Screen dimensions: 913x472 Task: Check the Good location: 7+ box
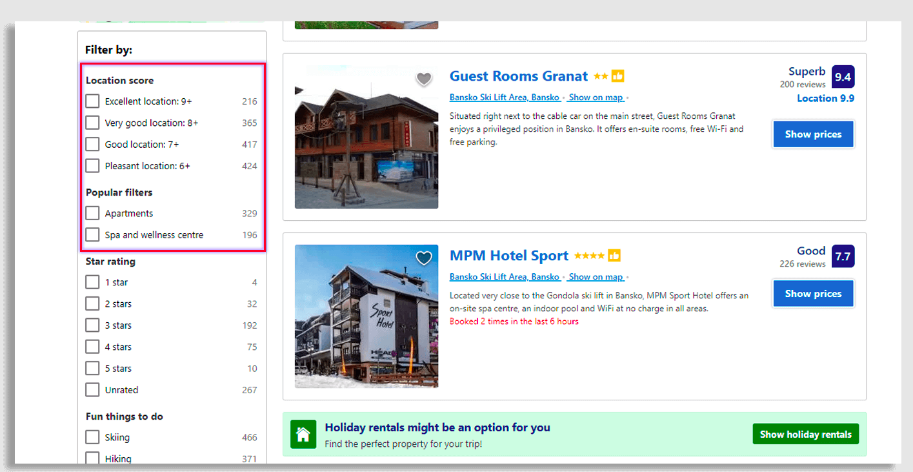coord(93,144)
